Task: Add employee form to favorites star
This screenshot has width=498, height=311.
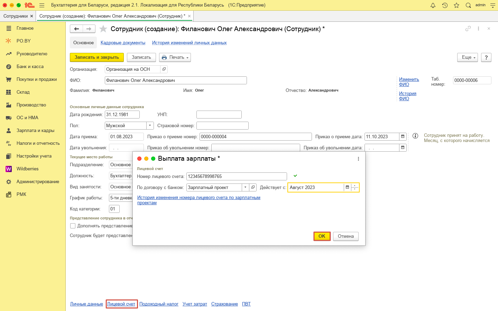Action: (103, 29)
